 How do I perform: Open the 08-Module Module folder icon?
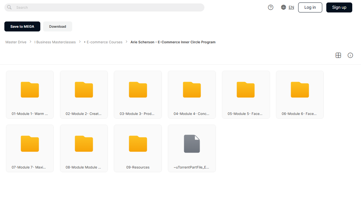click(84, 144)
